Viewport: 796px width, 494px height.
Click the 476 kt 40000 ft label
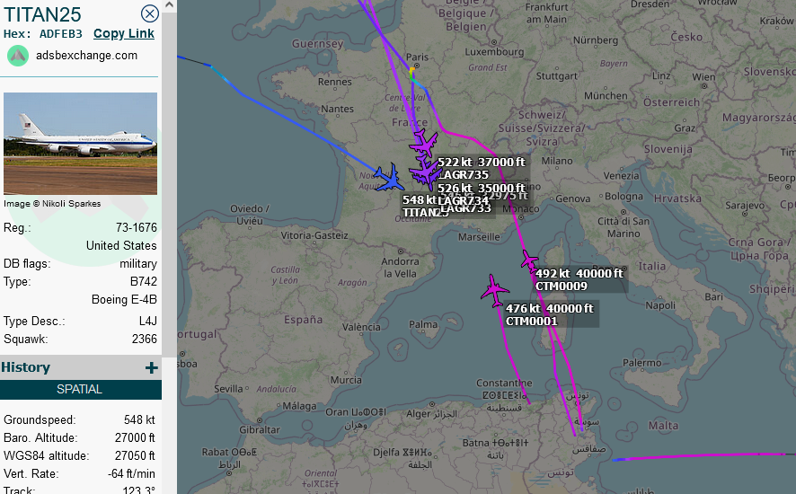(x=550, y=309)
